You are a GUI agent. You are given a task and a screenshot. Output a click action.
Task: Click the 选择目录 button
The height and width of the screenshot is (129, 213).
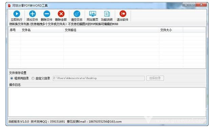(x=155, y=78)
